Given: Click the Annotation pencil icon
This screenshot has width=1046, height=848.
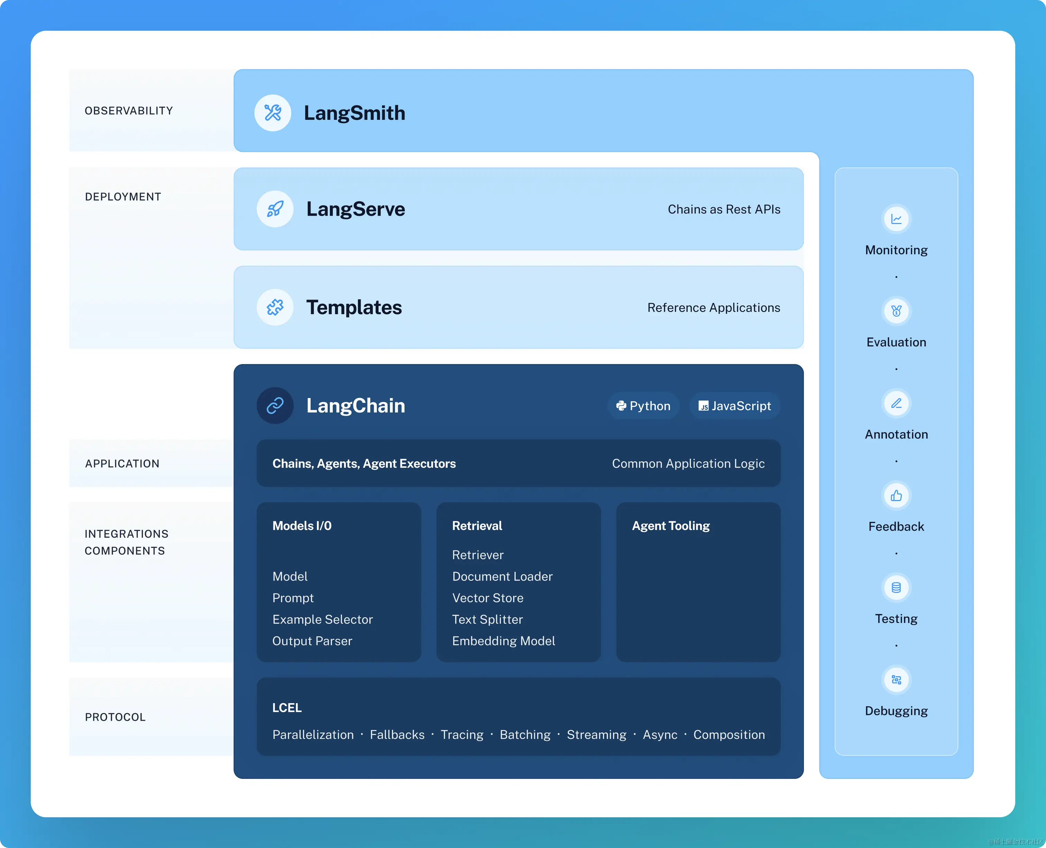Looking at the screenshot, I should point(896,403).
